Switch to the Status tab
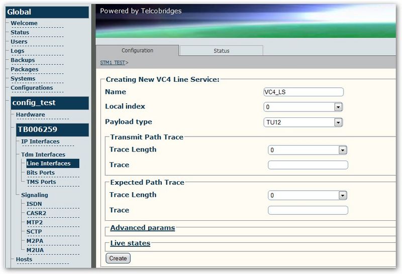 click(222, 51)
